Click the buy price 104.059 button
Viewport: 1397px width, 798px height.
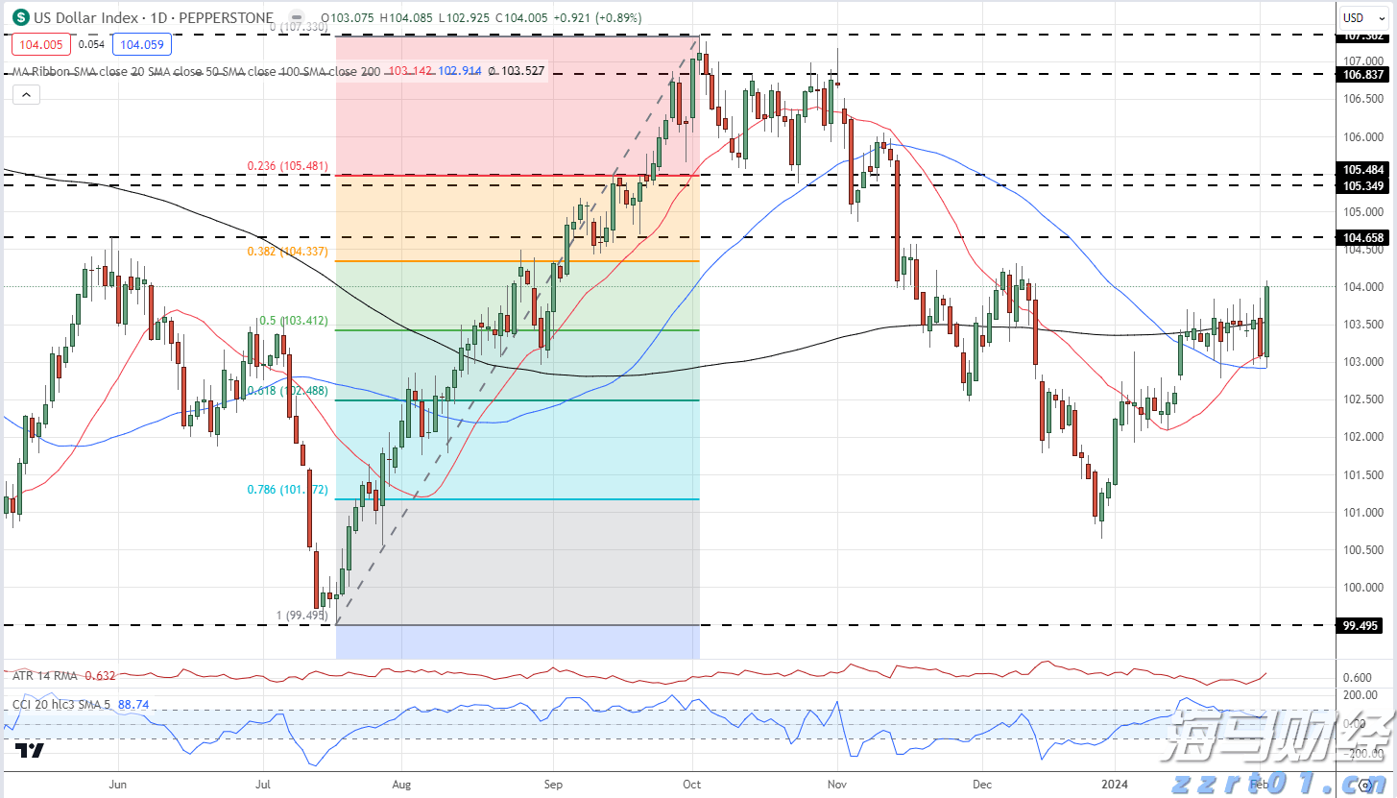point(140,44)
